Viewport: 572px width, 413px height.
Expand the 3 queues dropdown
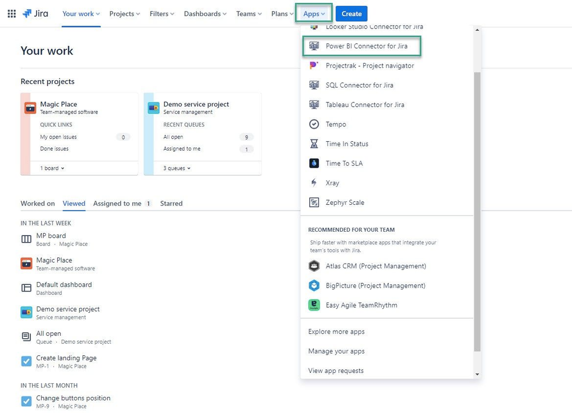(177, 168)
